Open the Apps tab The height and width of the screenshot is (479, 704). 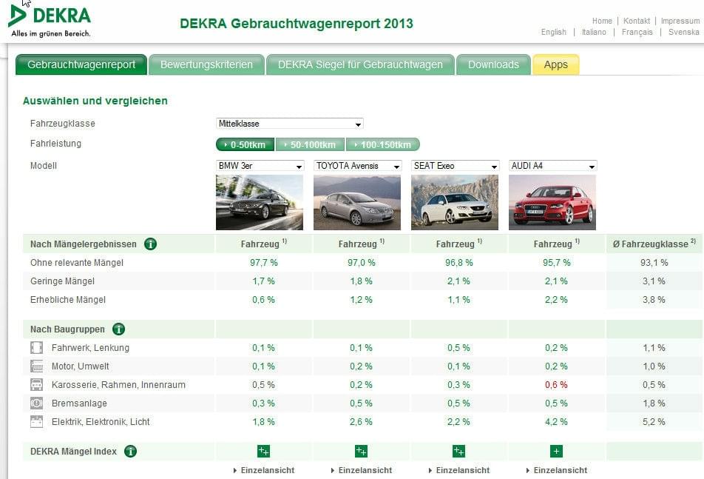pyautogui.click(x=556, y=64)
